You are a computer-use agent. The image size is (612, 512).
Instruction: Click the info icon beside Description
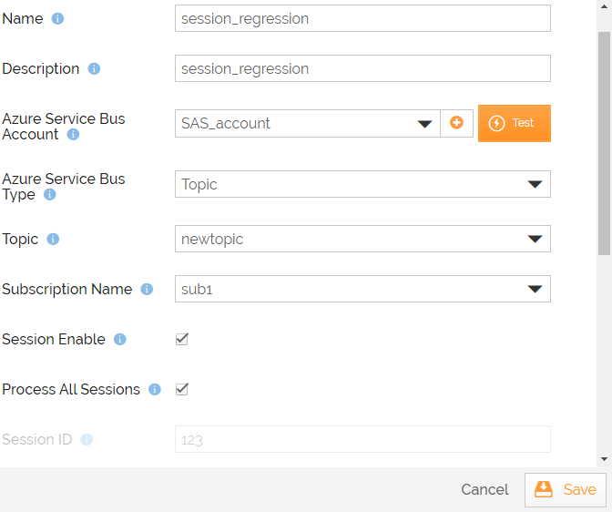pyautogui.click(x=94, y=69)
